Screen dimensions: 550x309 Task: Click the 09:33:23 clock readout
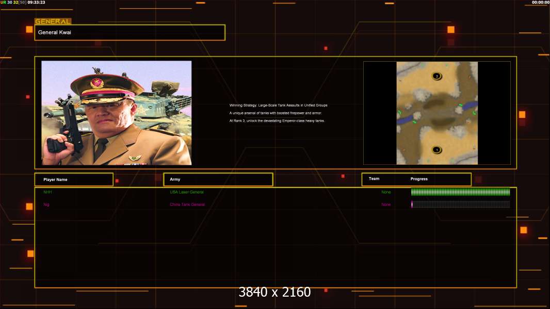[36, 2]
